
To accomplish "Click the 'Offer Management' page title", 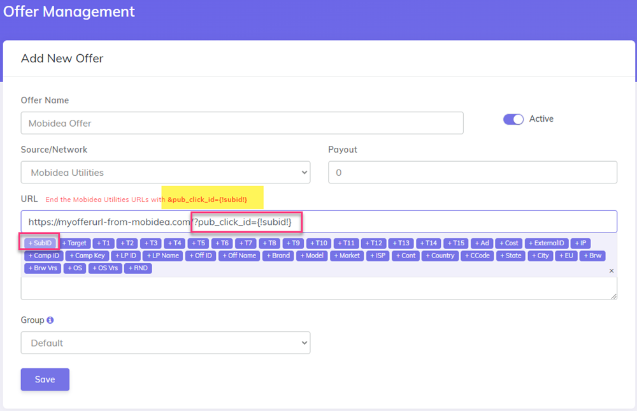I will [69, 11].
